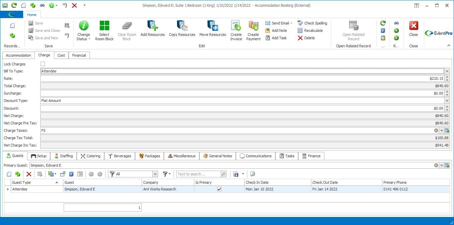This screenshot has height=225, width=454.
Task: Click the binoculars icon in quick access toolbar
Action: (42, 5)
